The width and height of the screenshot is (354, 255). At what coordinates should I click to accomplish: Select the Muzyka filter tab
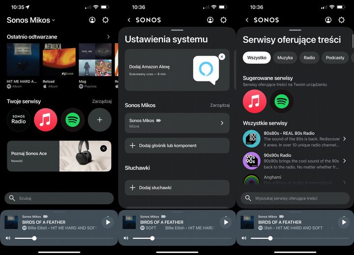[x=285, y=57]
